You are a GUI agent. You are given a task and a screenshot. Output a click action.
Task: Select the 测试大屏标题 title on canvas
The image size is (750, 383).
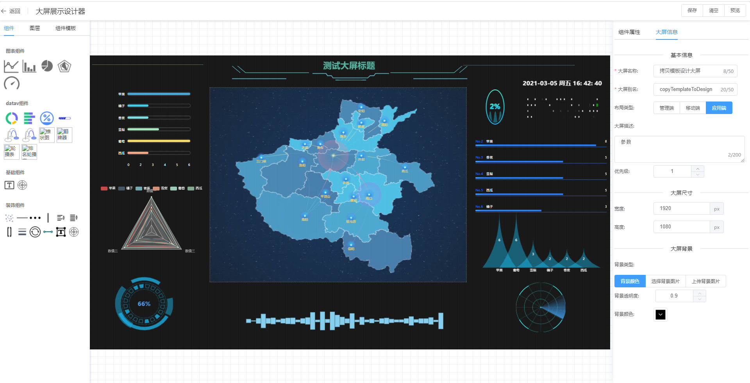click(349, 66)
